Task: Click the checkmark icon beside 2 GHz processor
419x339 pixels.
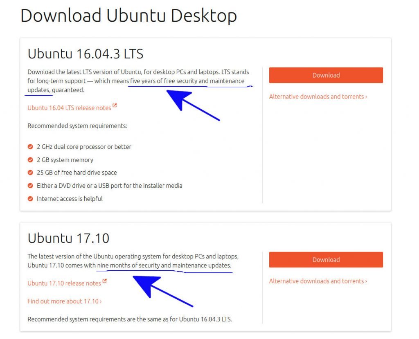Action: coord(30,147)
